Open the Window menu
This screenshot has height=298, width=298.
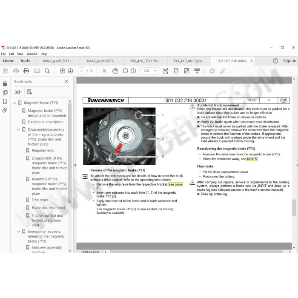point(32,54)
